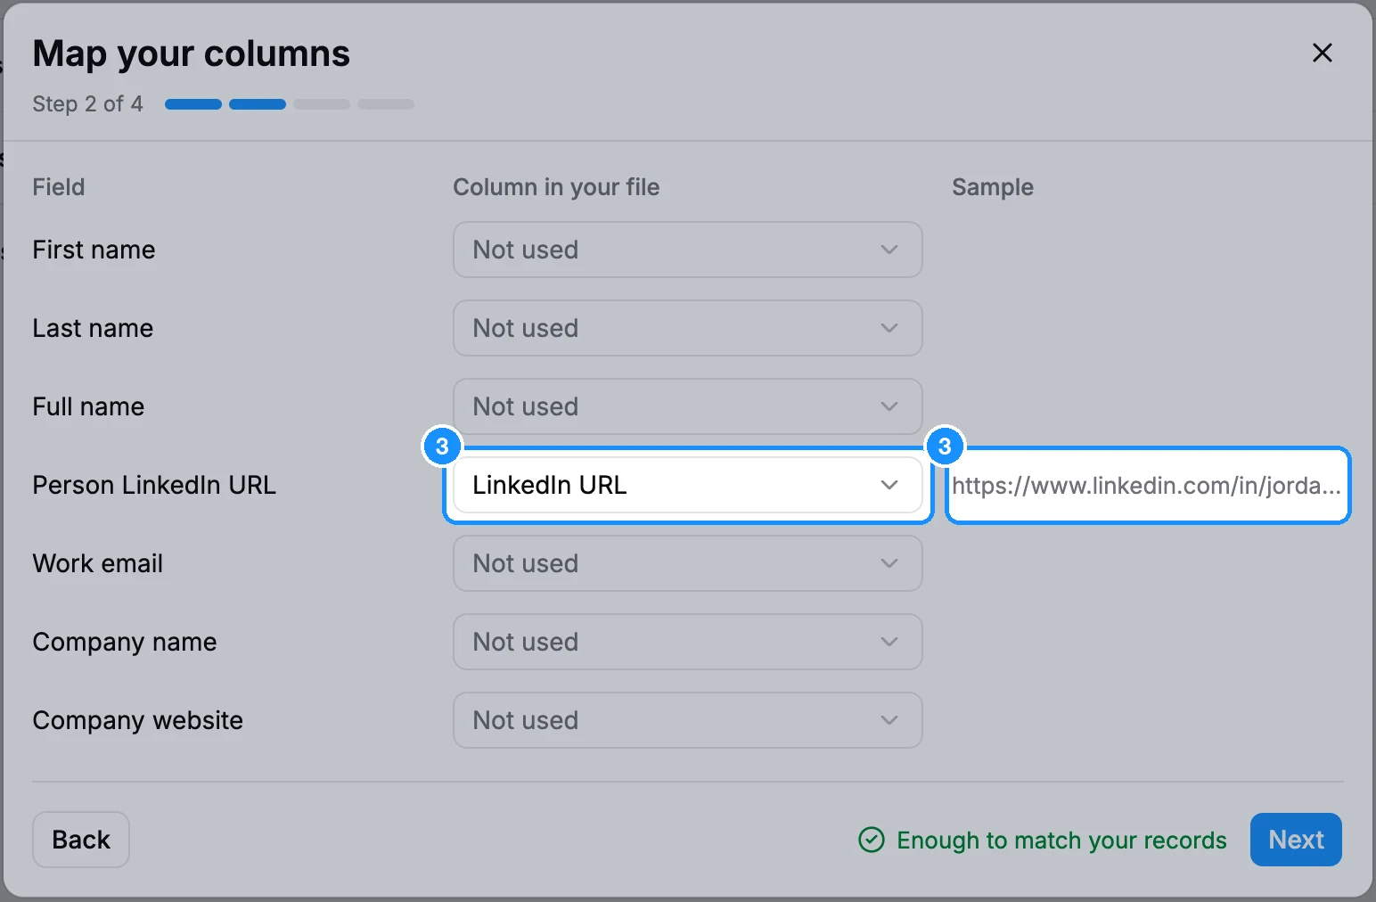1376x902 pixels.
Task: Open the Full name column dropdown
Action: click(x=687, y=406)
